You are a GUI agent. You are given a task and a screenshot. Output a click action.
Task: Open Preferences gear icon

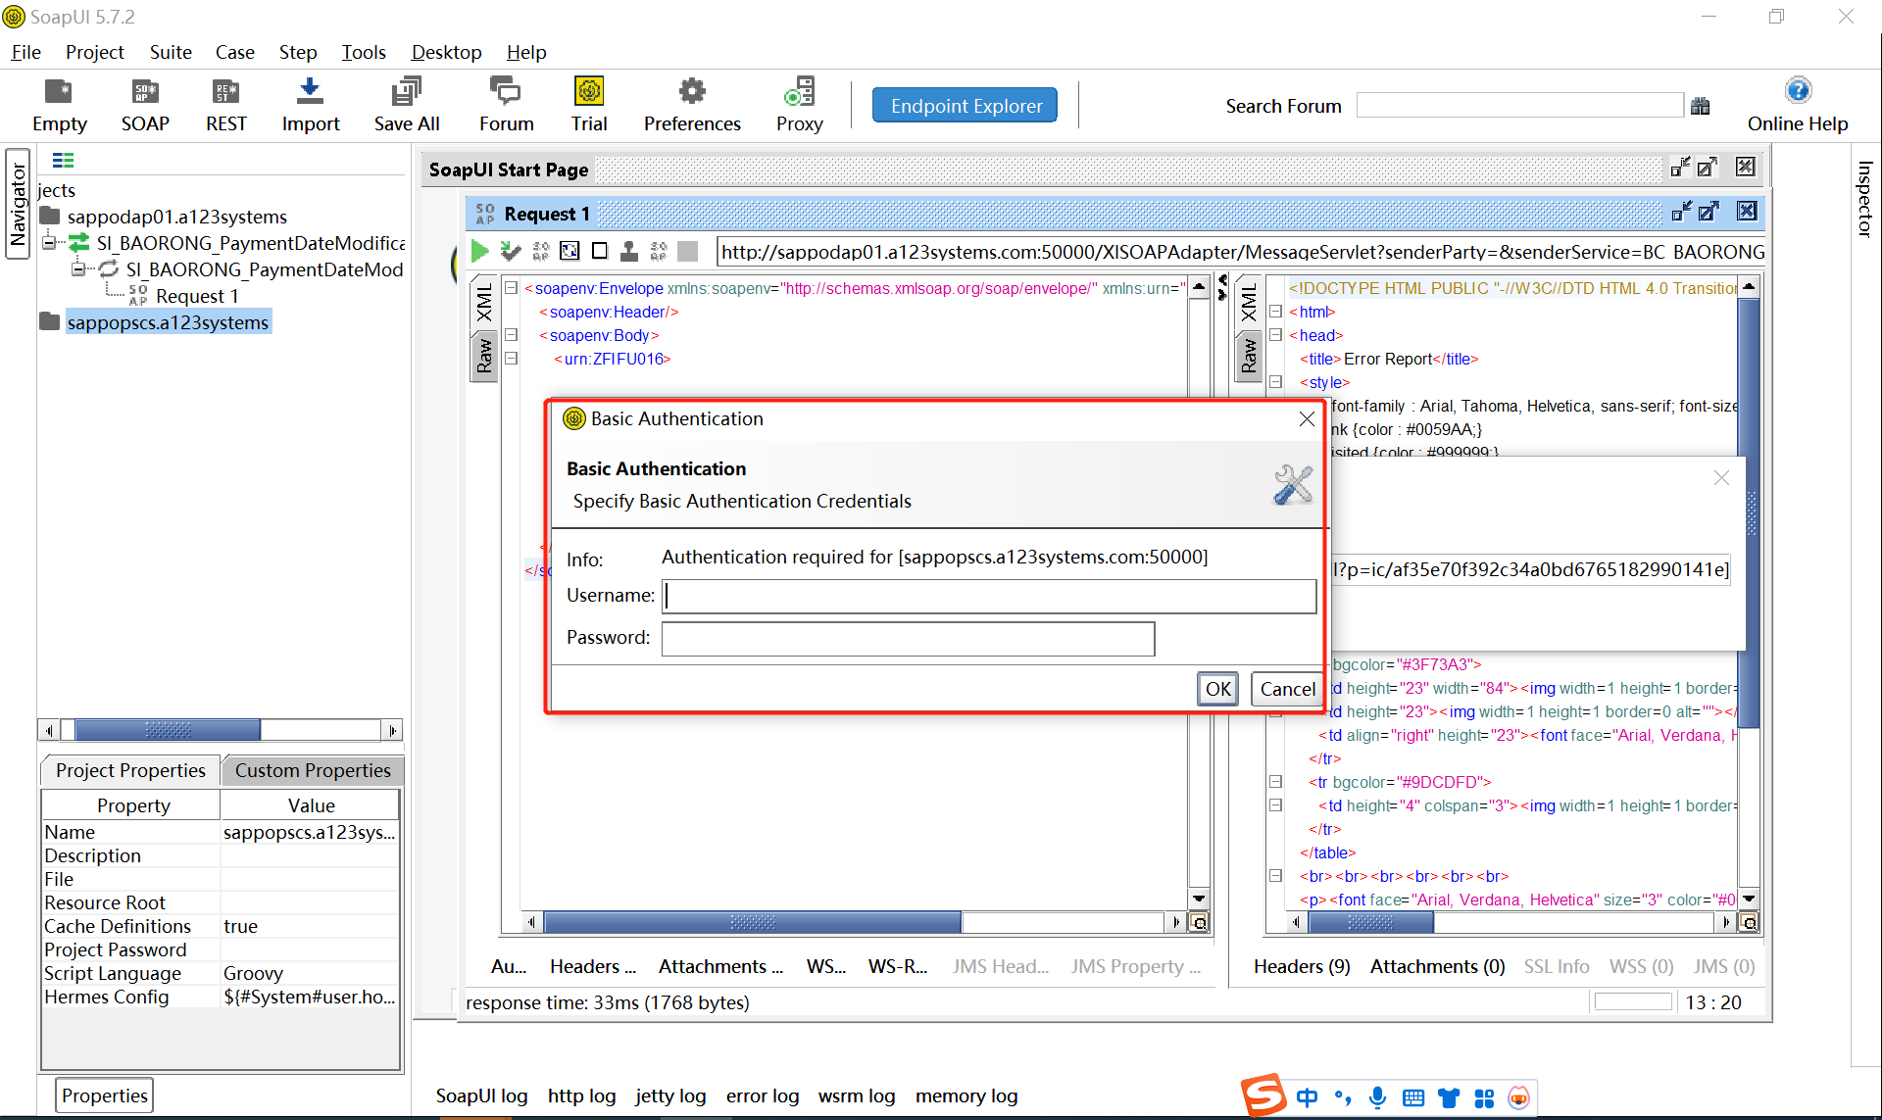692,105
